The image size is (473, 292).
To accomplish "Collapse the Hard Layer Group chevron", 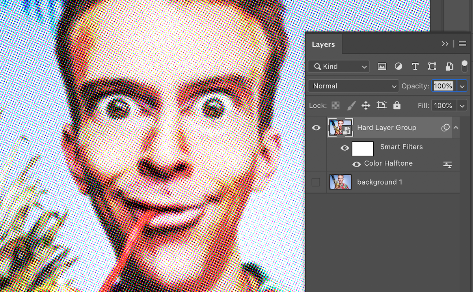I will tap(456, 127).
